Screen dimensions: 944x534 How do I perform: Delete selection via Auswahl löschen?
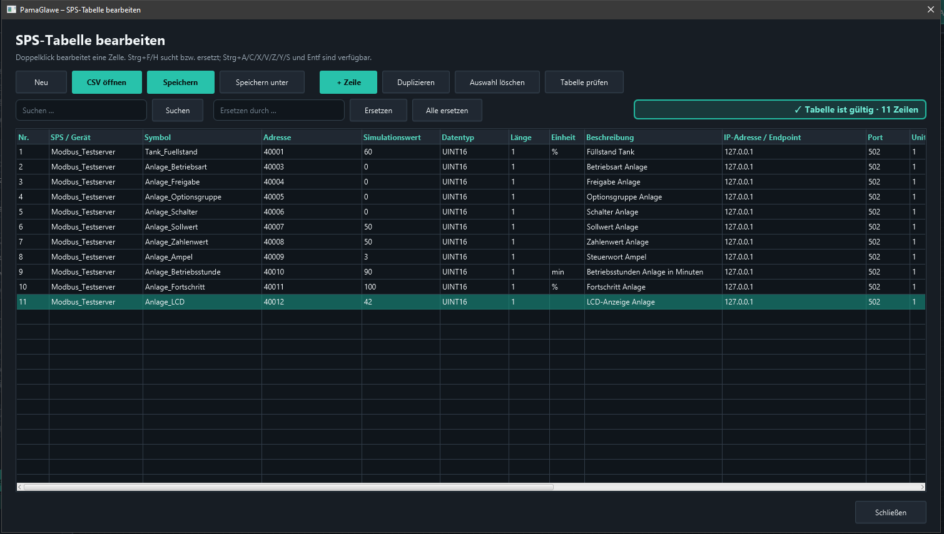[497, 82]
